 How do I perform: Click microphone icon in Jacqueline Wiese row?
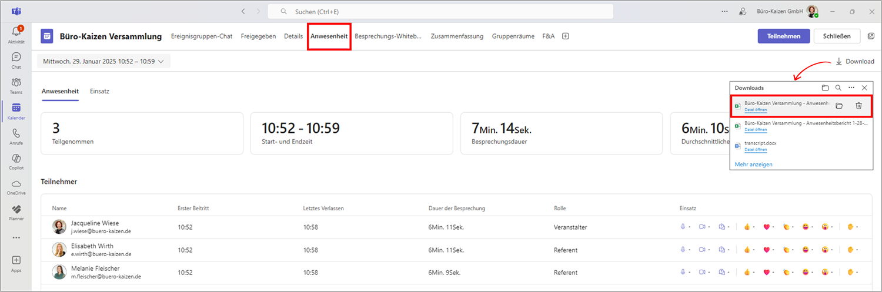(683, 227)
